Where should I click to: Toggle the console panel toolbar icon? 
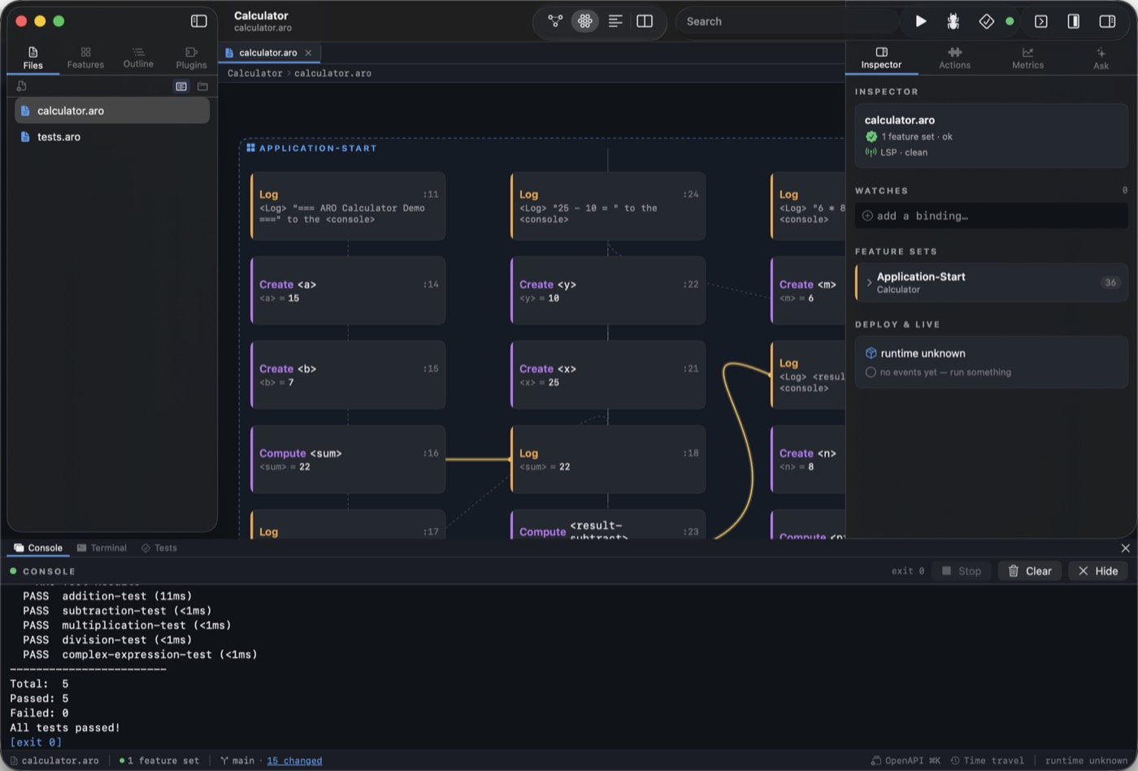(x=1041, y=21)
